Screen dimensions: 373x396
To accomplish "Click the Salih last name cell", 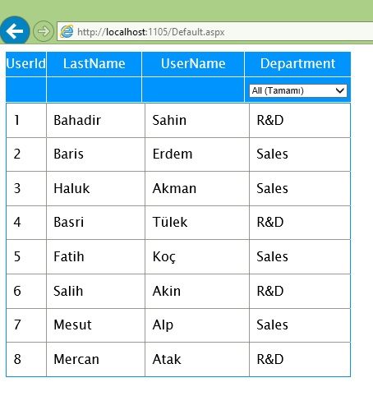I will click(x=95, y=291).
